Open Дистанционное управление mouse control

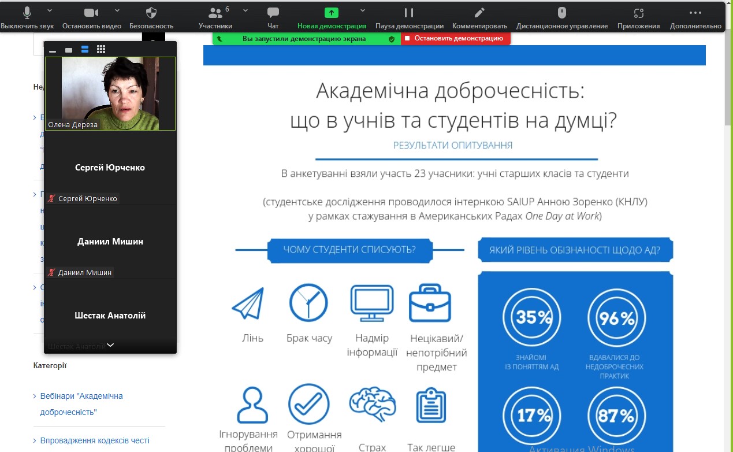coord(562,17)
